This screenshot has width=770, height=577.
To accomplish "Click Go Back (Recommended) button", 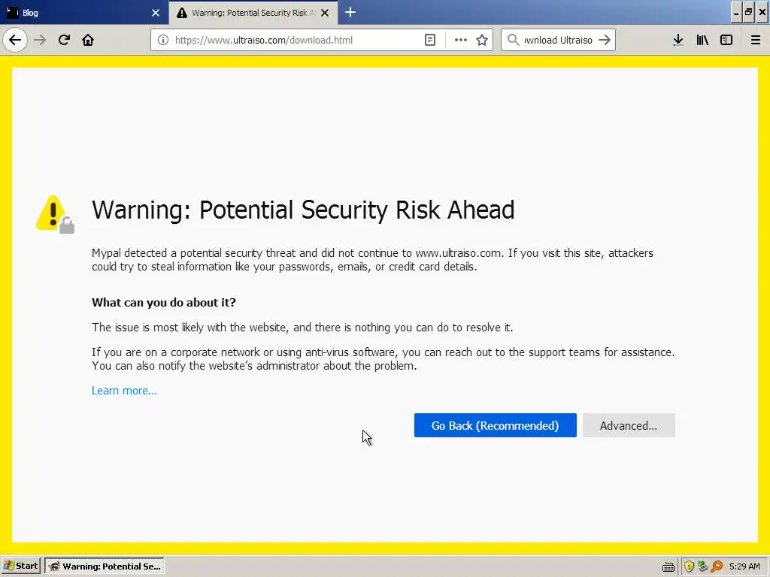I will (x=495, y=425).
